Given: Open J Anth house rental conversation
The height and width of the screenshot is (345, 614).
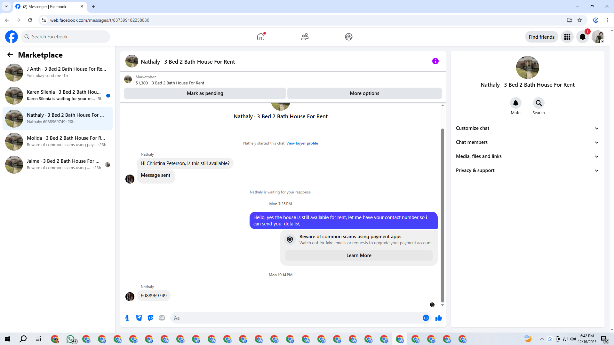Looking at the screenshot, I should tap(58, 73).
